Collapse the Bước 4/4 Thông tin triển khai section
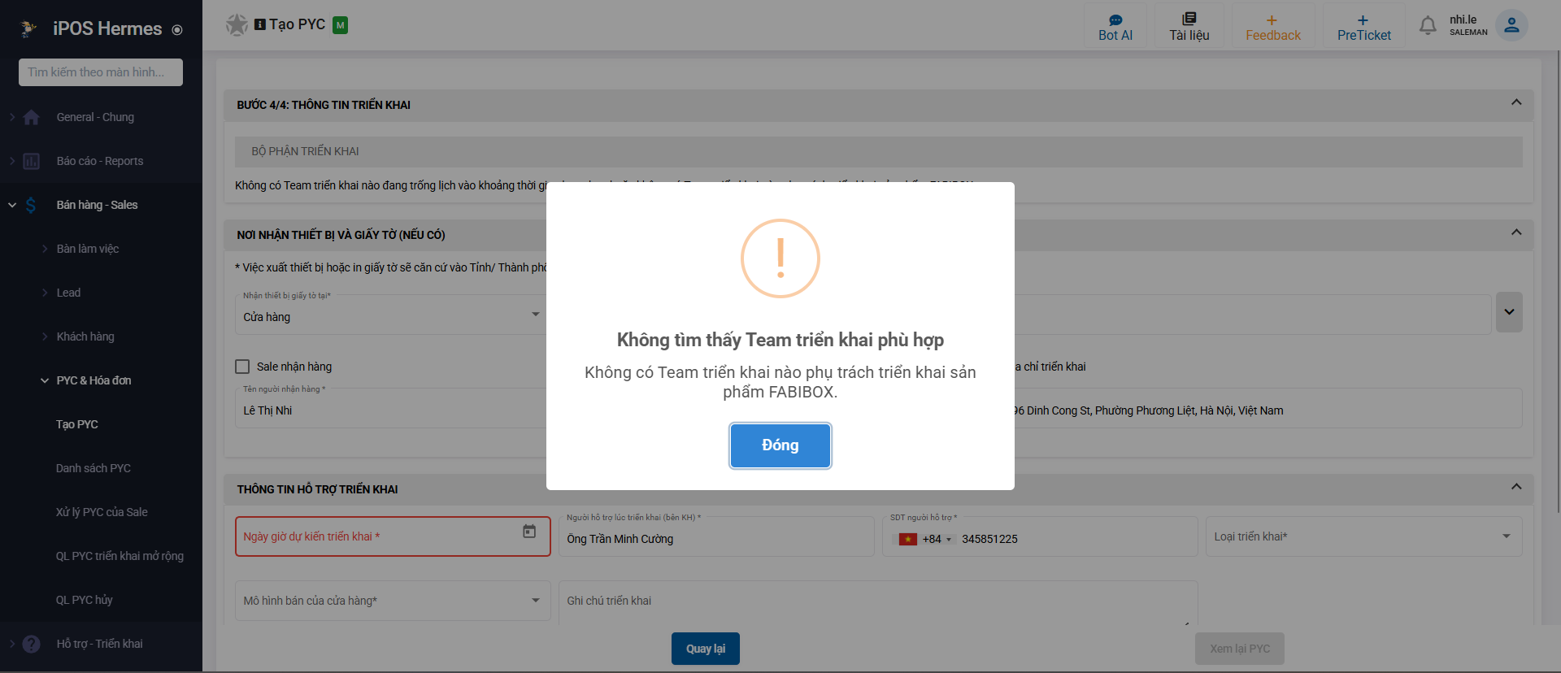This screenshot has width=1561, height=673. [x=1516, y=102]
